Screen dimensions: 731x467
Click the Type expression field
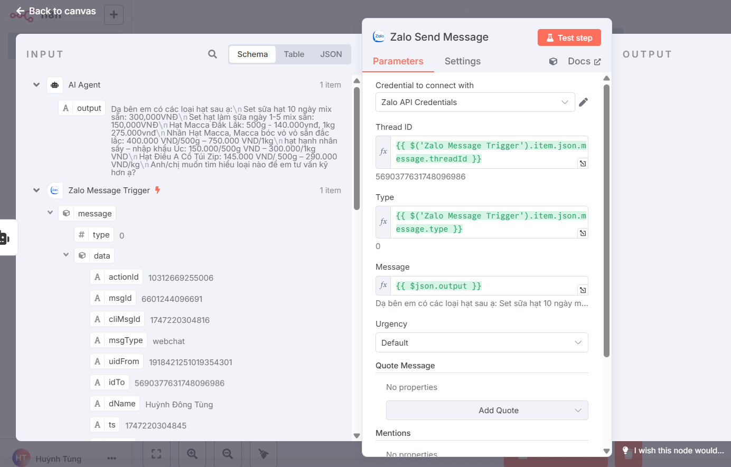(489, 222)
